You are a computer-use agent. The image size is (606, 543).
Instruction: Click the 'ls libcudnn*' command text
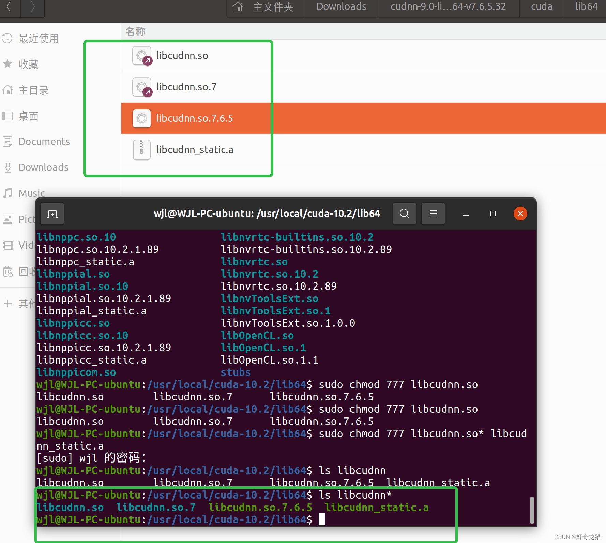click(355, 495)
